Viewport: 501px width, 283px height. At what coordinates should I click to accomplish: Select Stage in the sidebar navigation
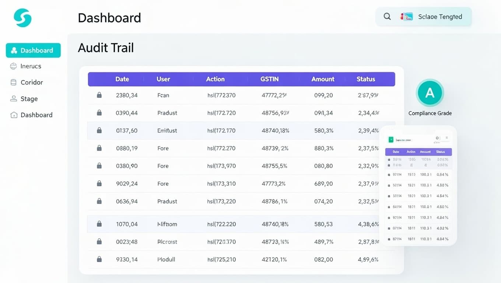(x=29, y=99)
